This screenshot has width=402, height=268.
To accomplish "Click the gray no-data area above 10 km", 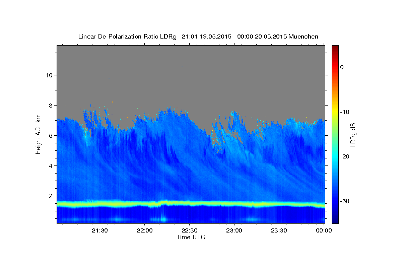I will (191, 60).
